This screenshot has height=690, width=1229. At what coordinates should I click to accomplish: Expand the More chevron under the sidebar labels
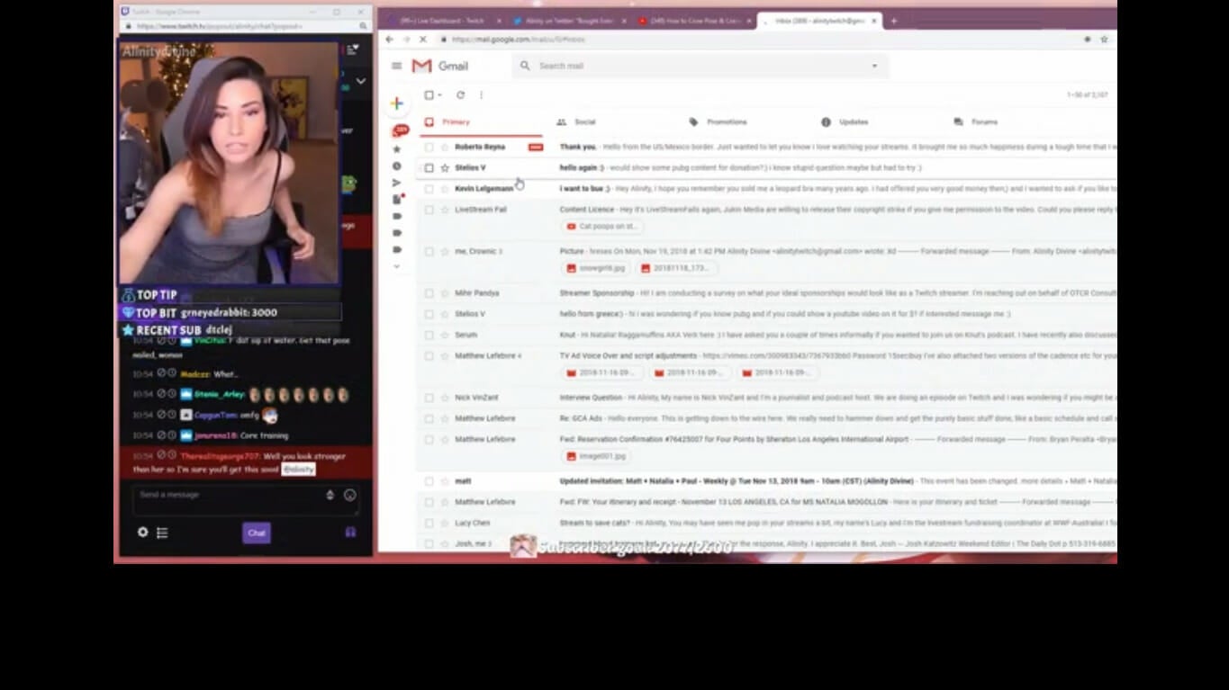click(396, 266)
